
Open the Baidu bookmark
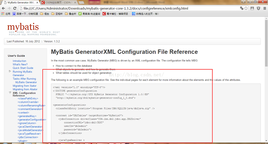click(x=25, y=14)
